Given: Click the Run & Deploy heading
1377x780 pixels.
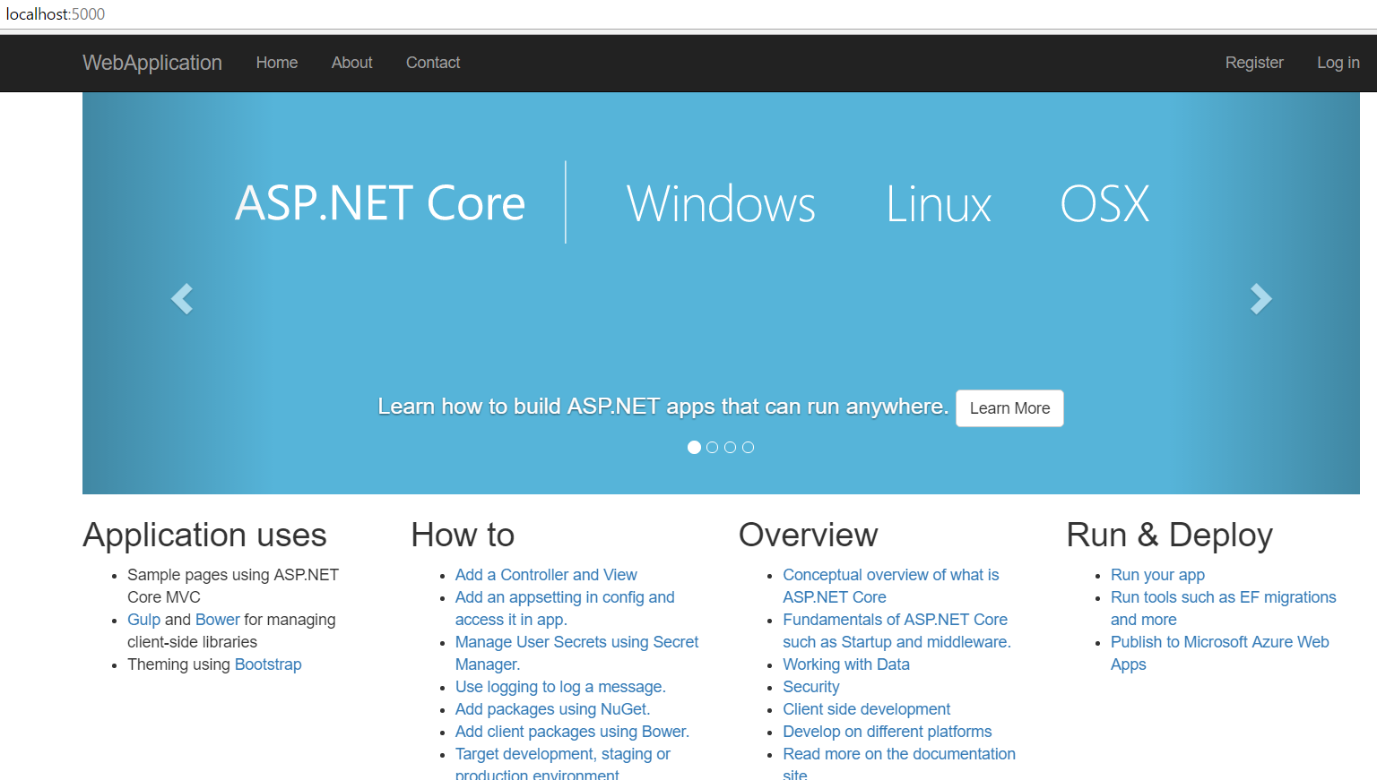Looking at the screenshot, I should (x=1169, y=535).
